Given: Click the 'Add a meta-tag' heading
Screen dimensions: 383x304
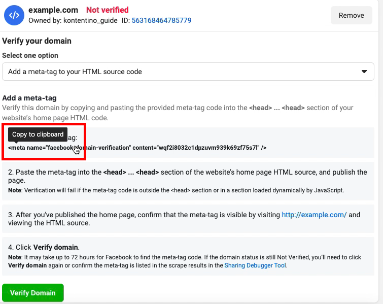Looking at the screenshot, I should click(29, 98).
